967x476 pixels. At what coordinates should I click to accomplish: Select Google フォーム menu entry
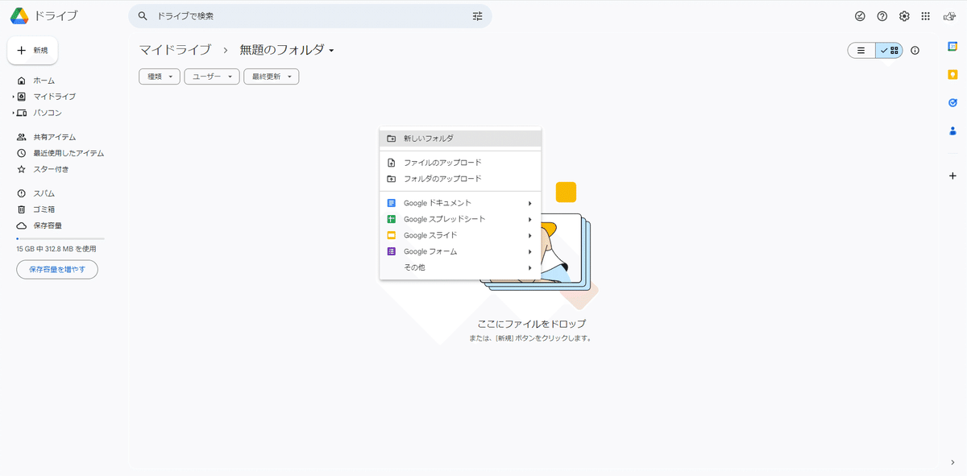tap(460, 251)
